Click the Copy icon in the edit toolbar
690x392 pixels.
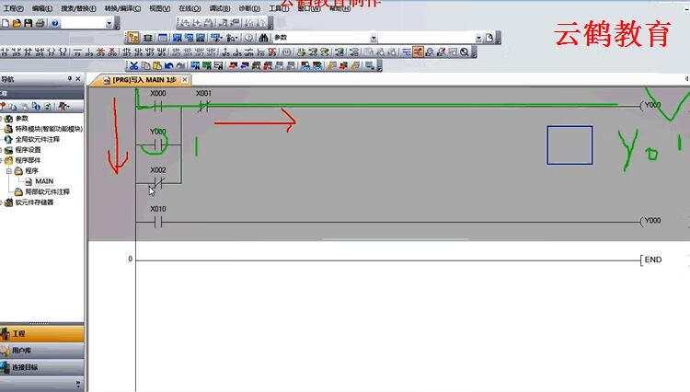[145, 66]
